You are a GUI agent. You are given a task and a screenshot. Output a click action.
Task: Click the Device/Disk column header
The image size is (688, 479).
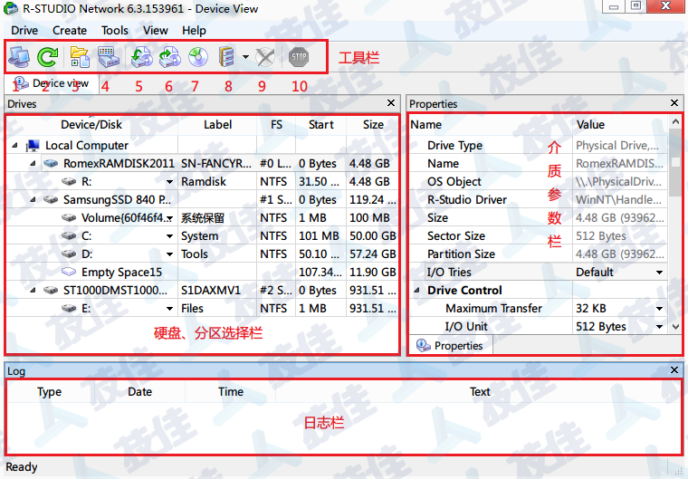tap(91, 125)
